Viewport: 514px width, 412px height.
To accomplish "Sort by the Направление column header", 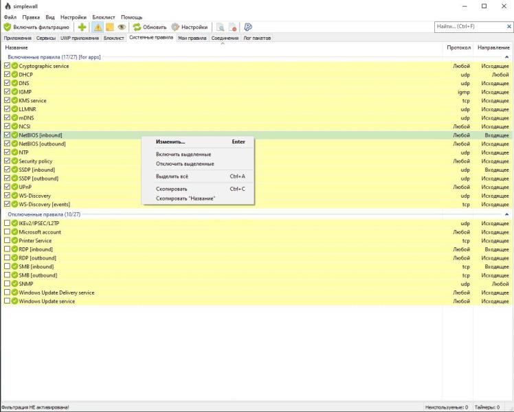I will tap(493, 47).
